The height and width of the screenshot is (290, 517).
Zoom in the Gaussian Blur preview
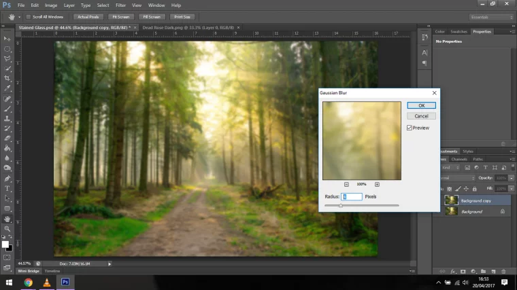(377, 184)
